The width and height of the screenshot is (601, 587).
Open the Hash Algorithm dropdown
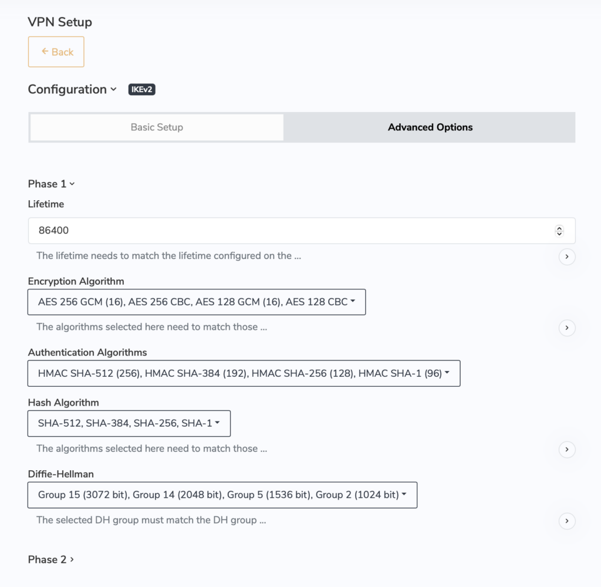tap(129, 423)
